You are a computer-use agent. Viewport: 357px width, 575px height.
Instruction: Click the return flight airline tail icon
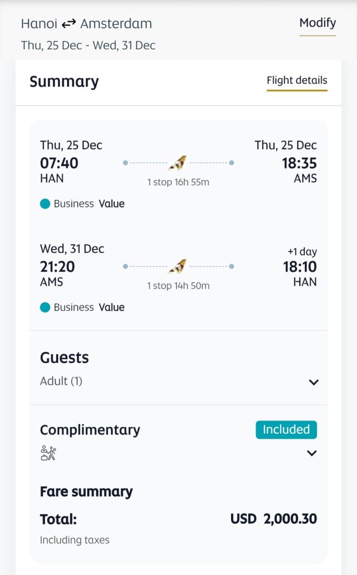point(178,266)
